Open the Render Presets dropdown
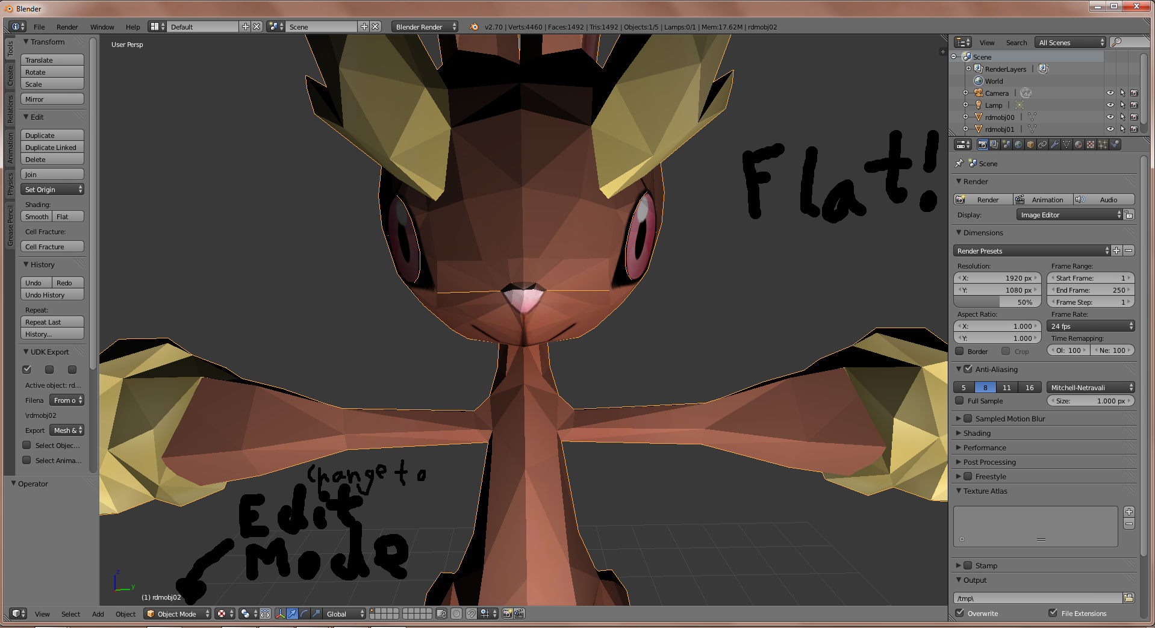This screenshot has height=628, width=1155. click(x=1032, y=250)
